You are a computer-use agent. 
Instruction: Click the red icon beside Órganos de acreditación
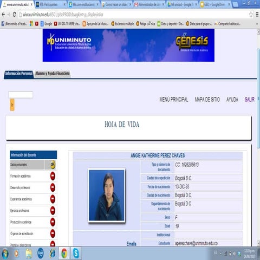53,233
